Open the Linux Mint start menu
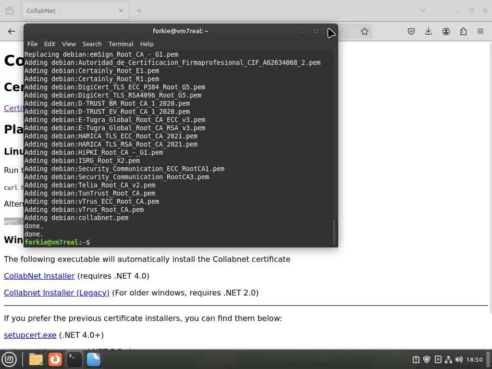Viewport: 492px width, 369px height. [x=9, y=359]
